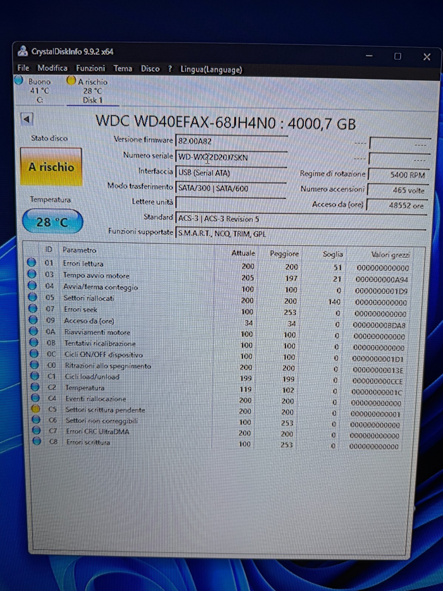The image size is (443, 591).
Task: Select the A rischio Disk 1 tab
Action: (x=92, y=91)
